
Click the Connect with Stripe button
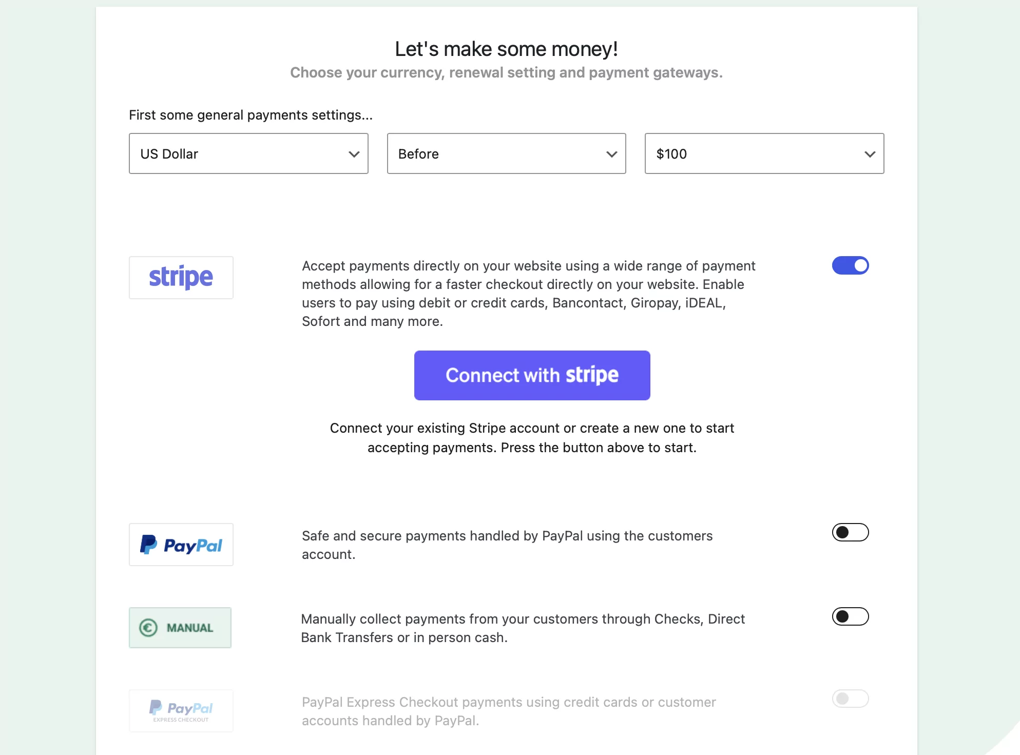pos(532,375)
